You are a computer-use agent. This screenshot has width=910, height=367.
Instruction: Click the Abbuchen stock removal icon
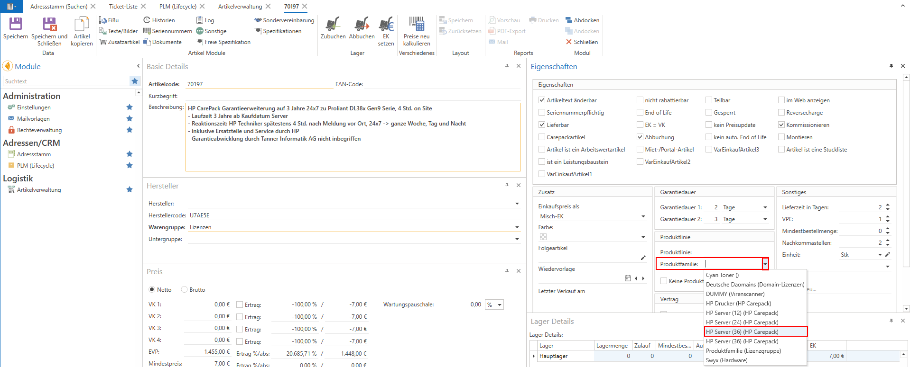(362, 25)
